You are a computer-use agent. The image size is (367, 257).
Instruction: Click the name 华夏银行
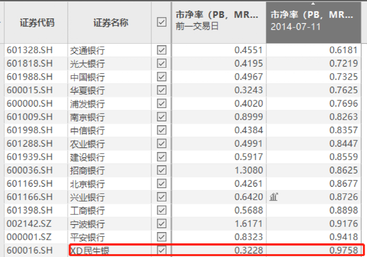[x=87, y=90]
